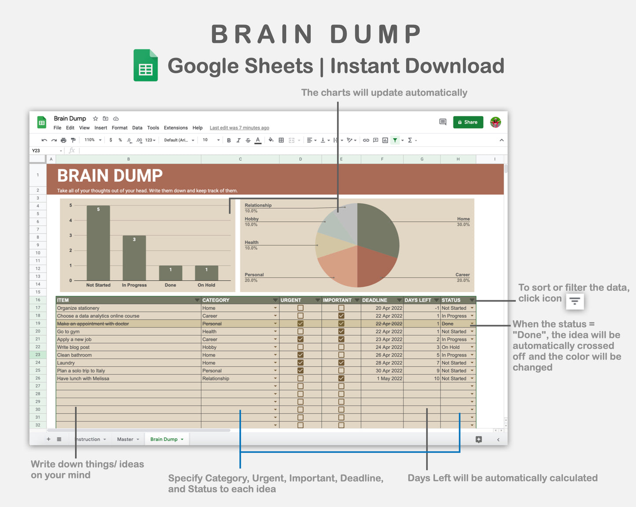Select the Paint format tool

tap(73, 140)
